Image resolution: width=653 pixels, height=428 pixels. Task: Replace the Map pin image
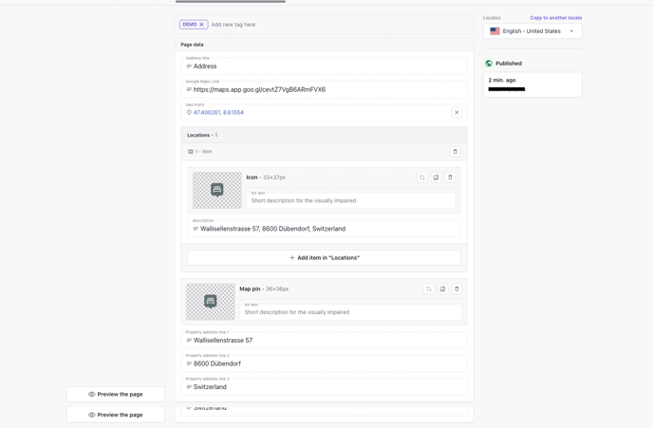(442, 289)
